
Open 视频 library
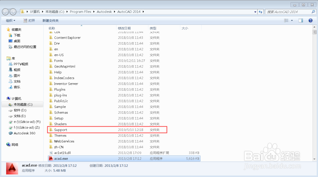(x=17, y=70)
